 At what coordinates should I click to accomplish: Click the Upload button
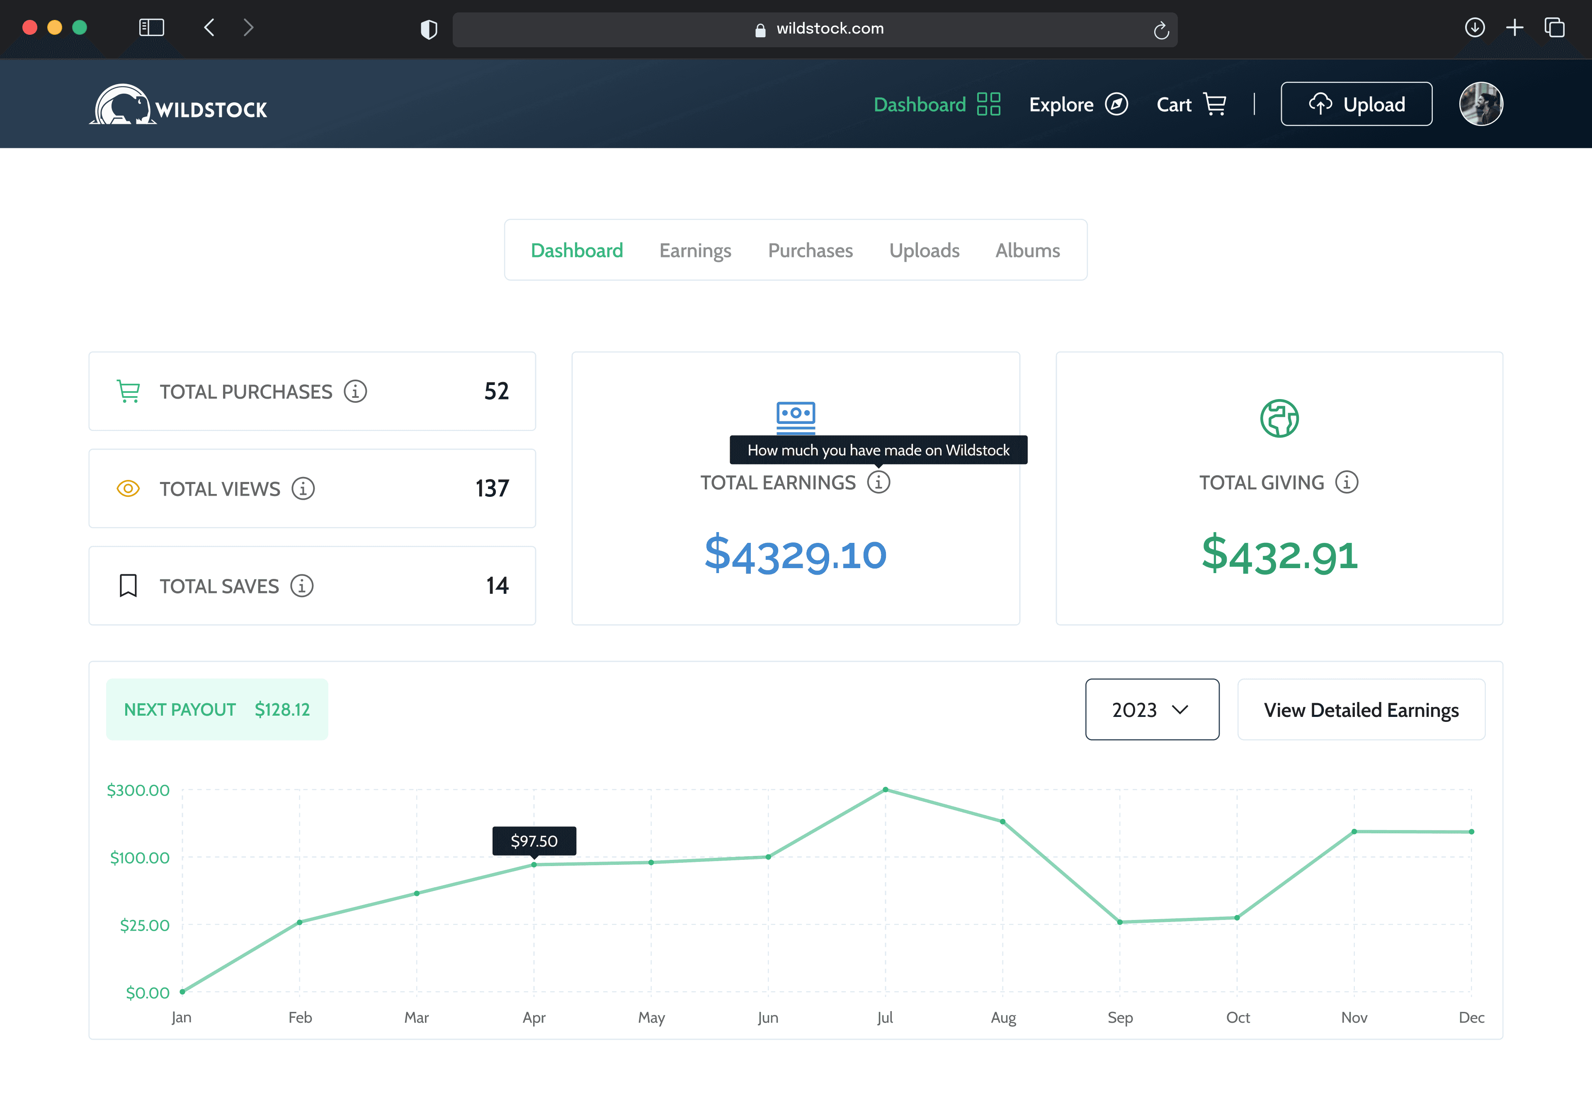(x=1355, y=104)
